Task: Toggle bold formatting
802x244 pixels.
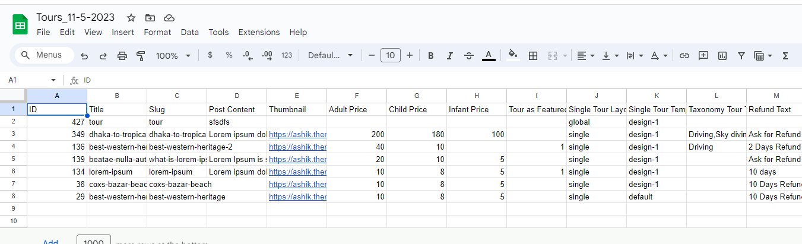Action: [431, 56]
